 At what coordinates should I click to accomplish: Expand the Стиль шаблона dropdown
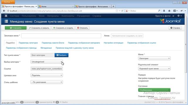(47, 82)
